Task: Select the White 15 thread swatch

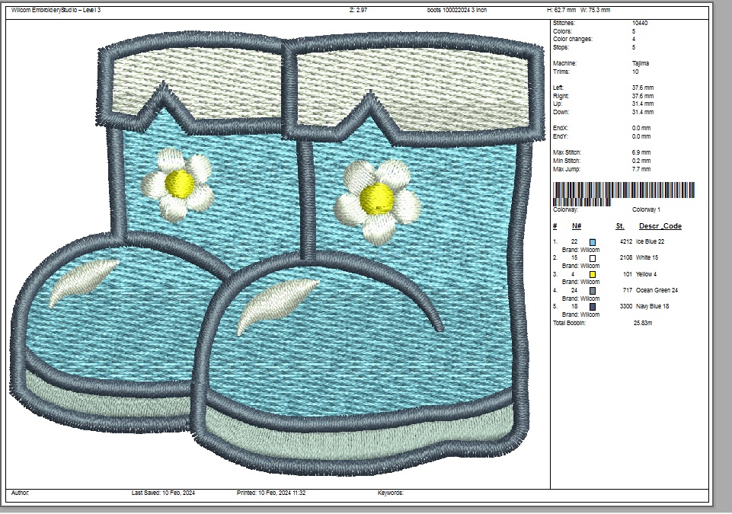Action: pos(593,258)
